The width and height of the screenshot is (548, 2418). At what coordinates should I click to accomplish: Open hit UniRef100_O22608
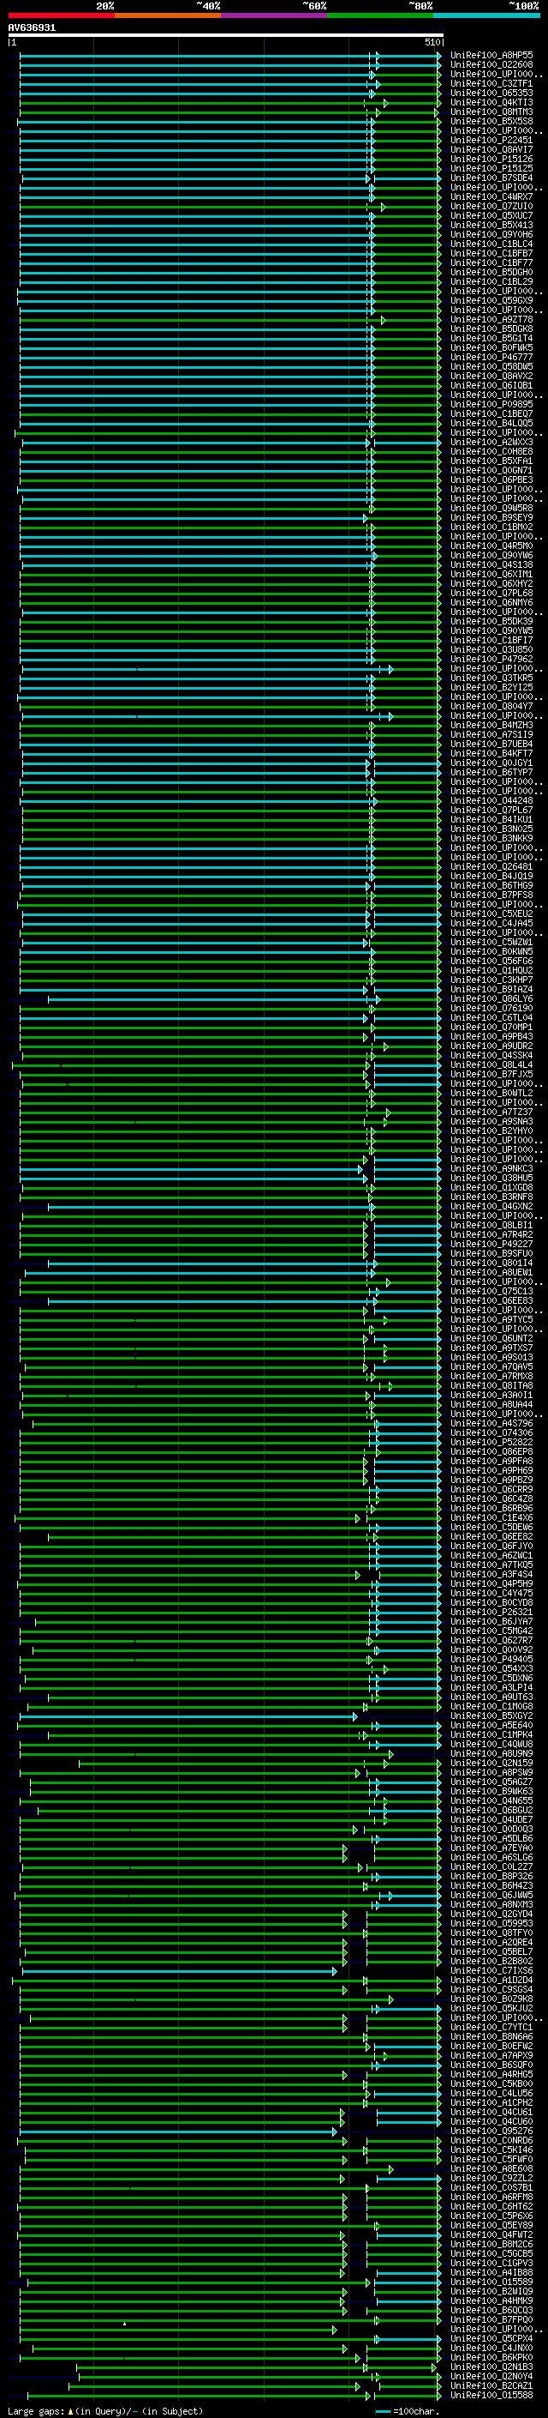tap(491, 65)
